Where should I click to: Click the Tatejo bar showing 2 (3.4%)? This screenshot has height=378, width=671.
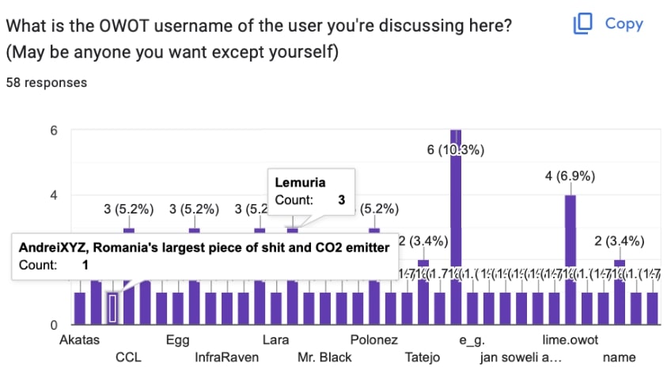pos(423,291)
